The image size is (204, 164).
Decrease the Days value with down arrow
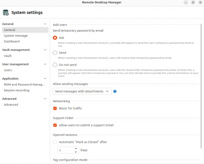point(76,152)
